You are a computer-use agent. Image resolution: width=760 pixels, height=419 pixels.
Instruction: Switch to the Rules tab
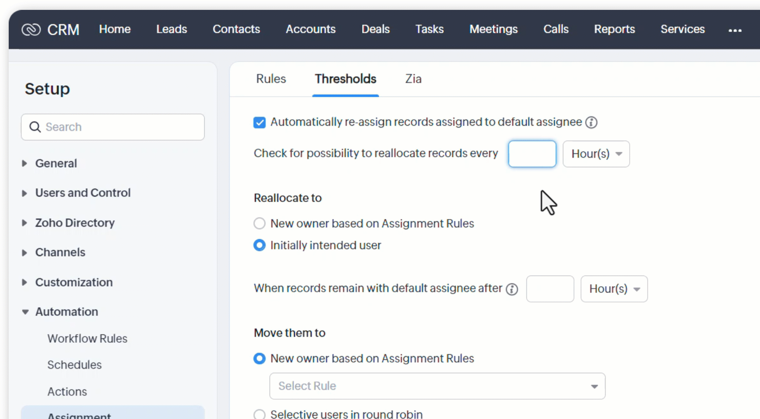tap(271, 79)
